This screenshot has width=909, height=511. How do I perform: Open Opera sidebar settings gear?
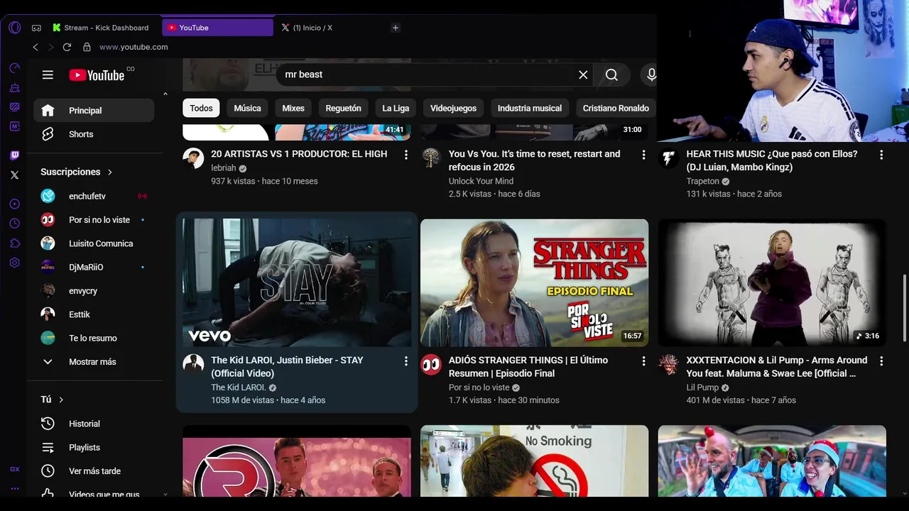click(15, 263)
